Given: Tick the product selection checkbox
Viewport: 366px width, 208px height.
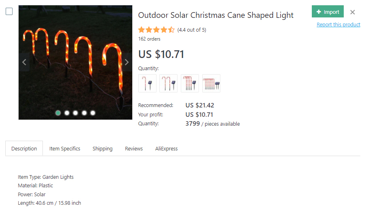Looking at the screenshot, I should [9, 11].
